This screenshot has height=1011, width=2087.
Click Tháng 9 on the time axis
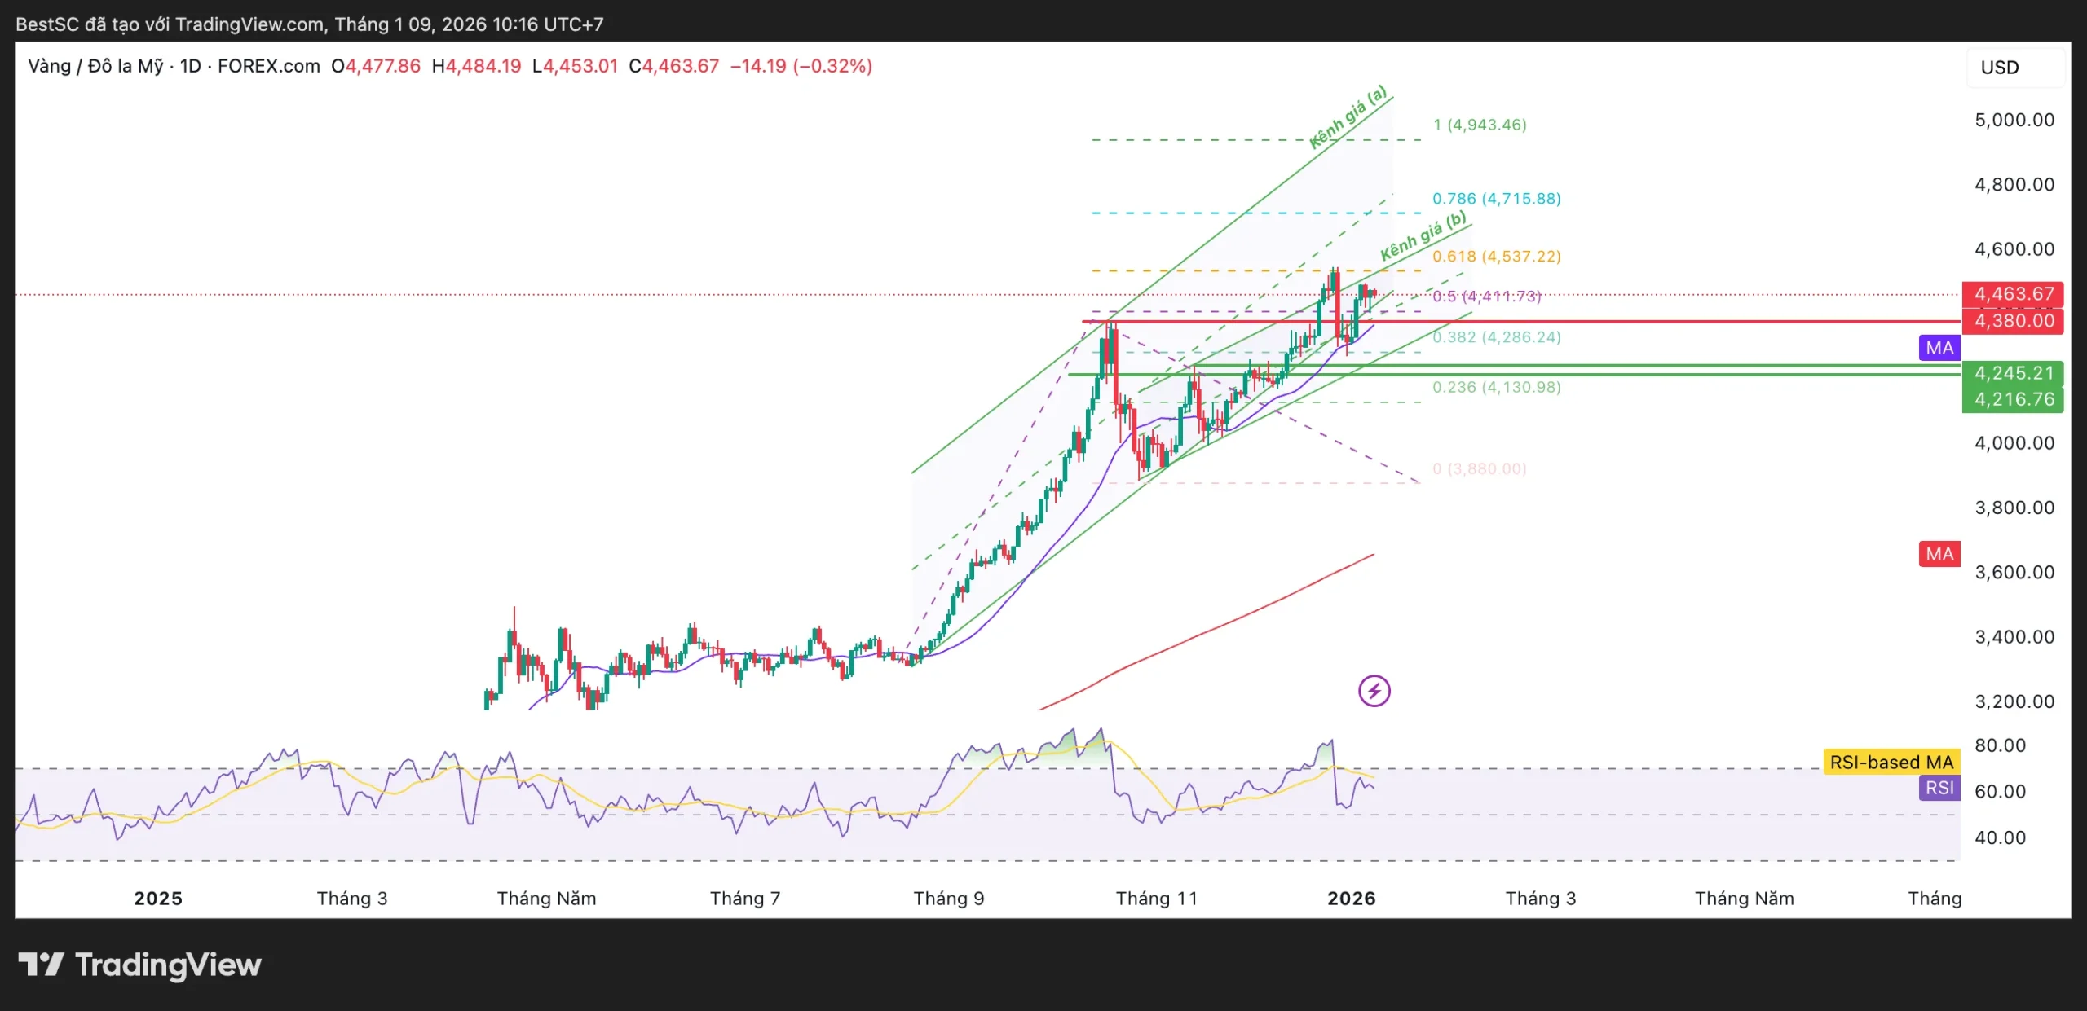pyautogui.click(x=948, y=898)
